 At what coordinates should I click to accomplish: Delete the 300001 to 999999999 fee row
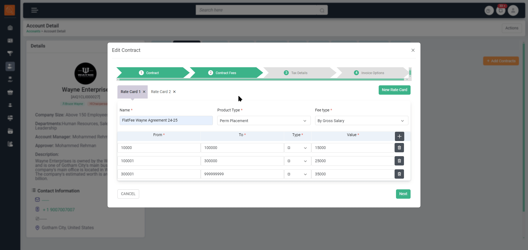point(399,174)
